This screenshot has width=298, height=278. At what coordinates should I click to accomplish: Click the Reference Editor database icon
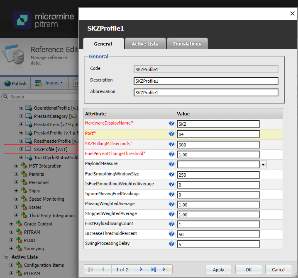click(x=14, y=54)
